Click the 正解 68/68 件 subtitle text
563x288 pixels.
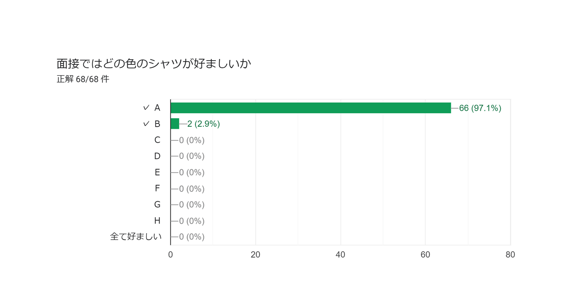pyautogui.click(x=83, y=79)
